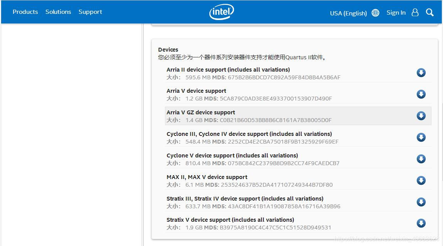Screen dimensions: 443x246
Task: Change region from USA (English)
Action: (x=349, y=13)
